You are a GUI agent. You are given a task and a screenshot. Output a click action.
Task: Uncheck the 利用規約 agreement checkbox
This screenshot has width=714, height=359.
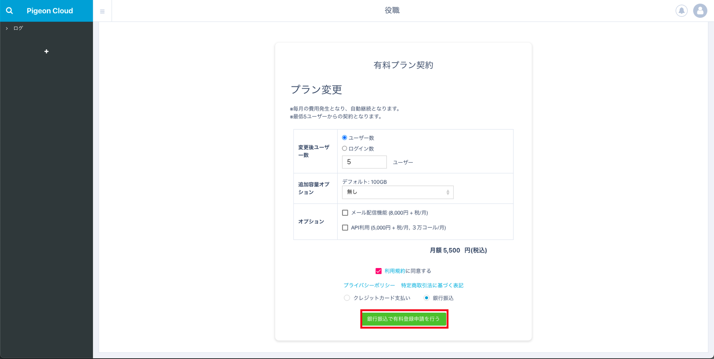tap(378, 271)
